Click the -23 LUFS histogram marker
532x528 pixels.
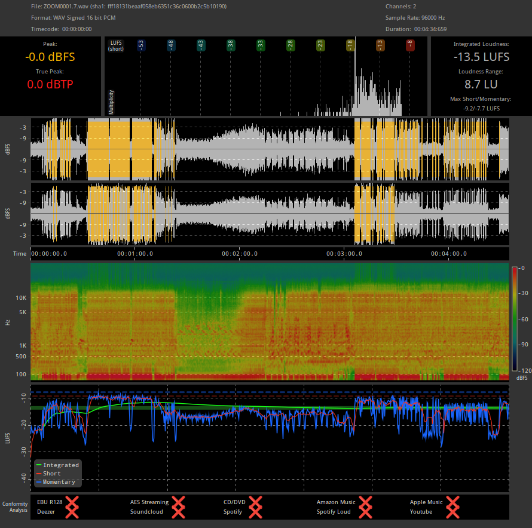click(320, 45)
